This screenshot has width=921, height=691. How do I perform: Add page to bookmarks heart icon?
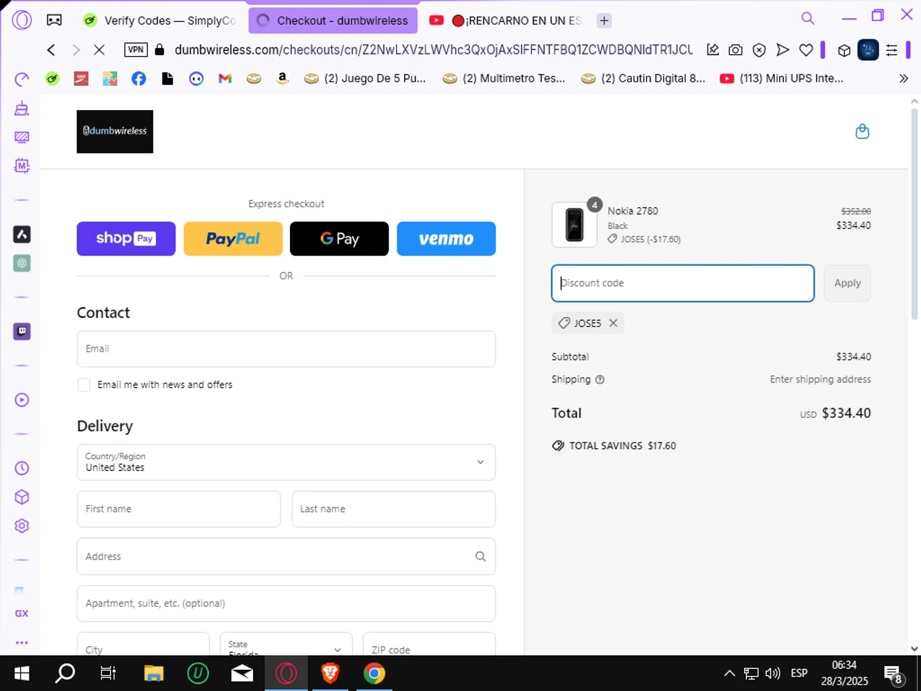pyautogui.click(x=806, y=50)
